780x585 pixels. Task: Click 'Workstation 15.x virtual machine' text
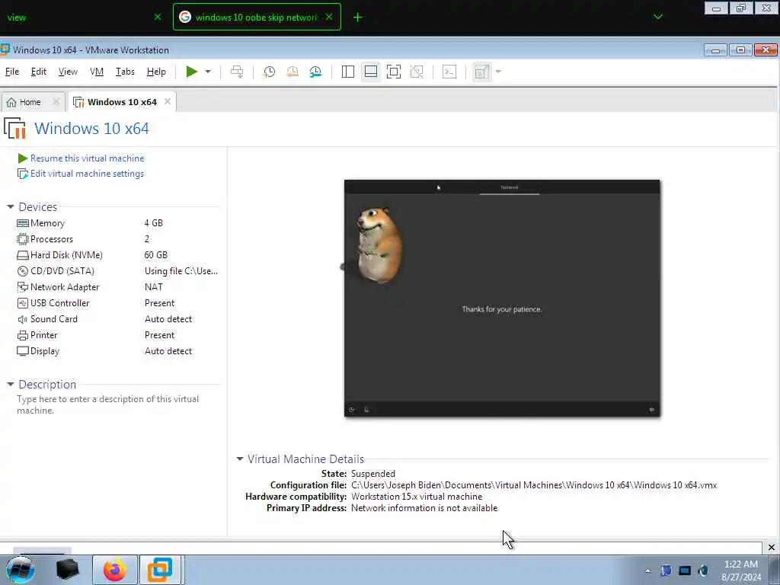point(417,497)
